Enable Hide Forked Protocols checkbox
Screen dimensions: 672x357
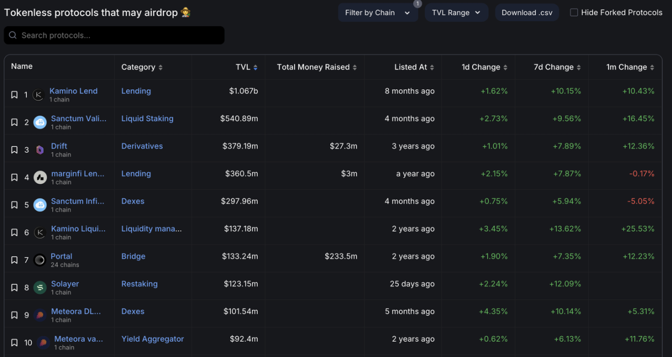click(x=574, y=13)
